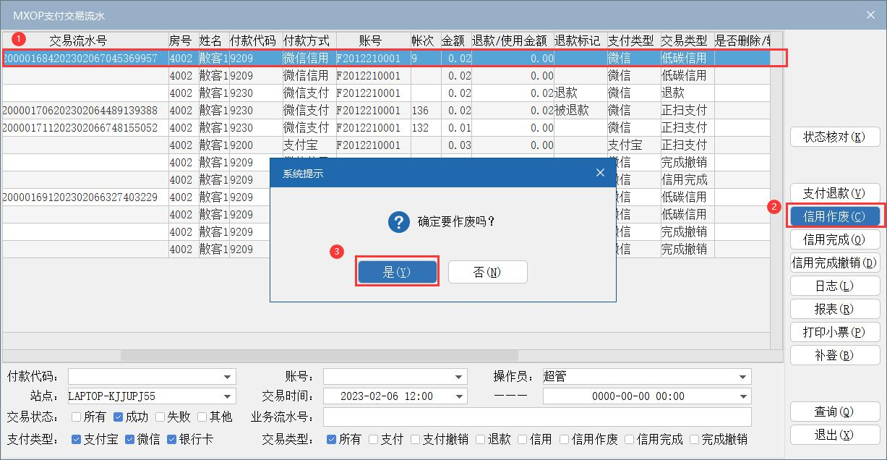887x460 pixels.
Task: Click the 0.01 amount cell
Action: [455, 127]
